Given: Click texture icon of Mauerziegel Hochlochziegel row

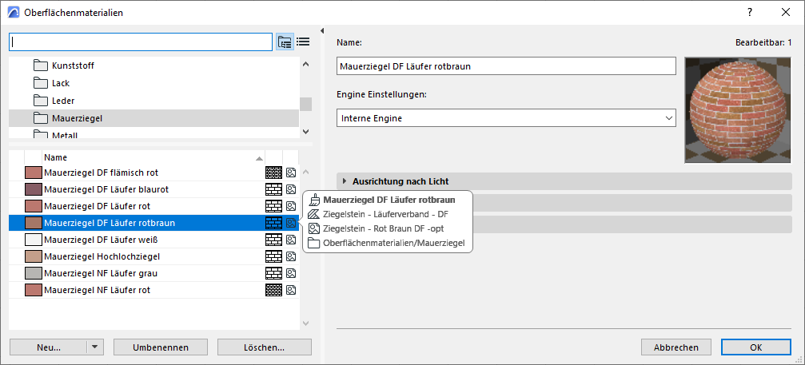Looking at the screenshot, I should (291, 256).
